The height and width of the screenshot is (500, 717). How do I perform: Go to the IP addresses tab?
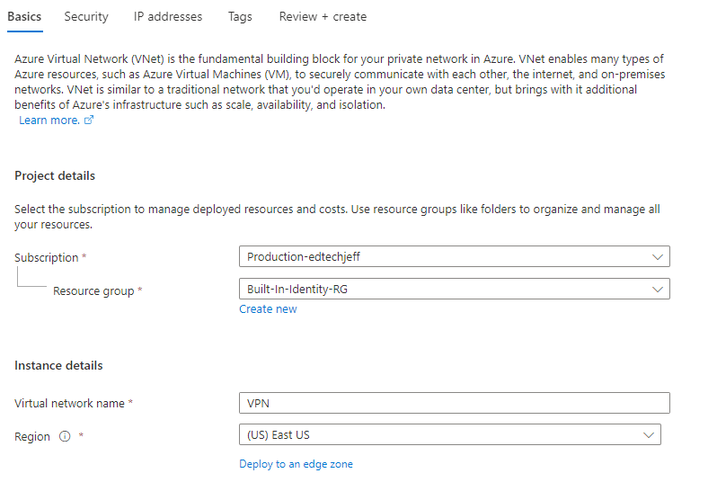[168, 16]
